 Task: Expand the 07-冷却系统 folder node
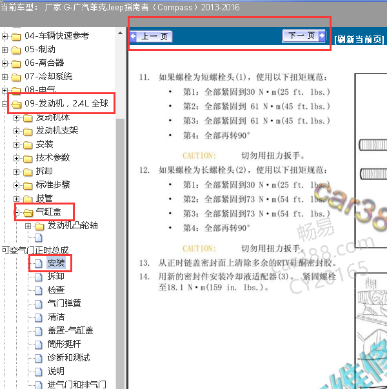[x=5, y=77]
